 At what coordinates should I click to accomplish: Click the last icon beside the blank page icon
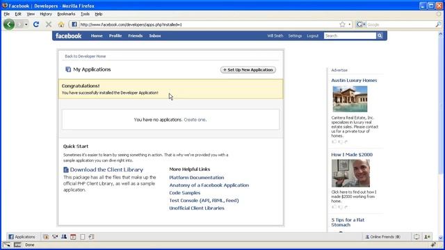[91, 237]
